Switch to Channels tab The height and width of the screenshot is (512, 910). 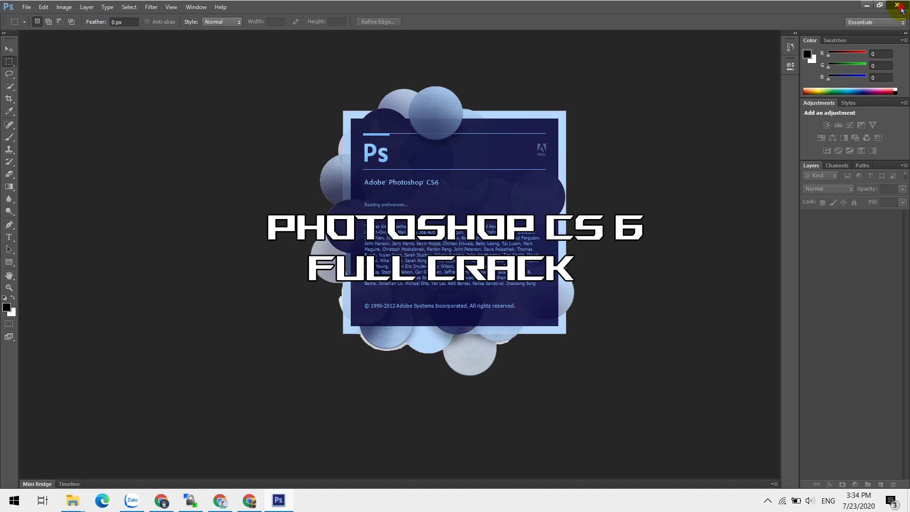[x=837, y=165]
